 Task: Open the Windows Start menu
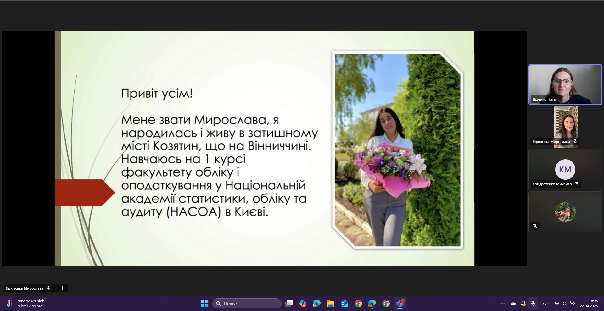tap(204, 303)
